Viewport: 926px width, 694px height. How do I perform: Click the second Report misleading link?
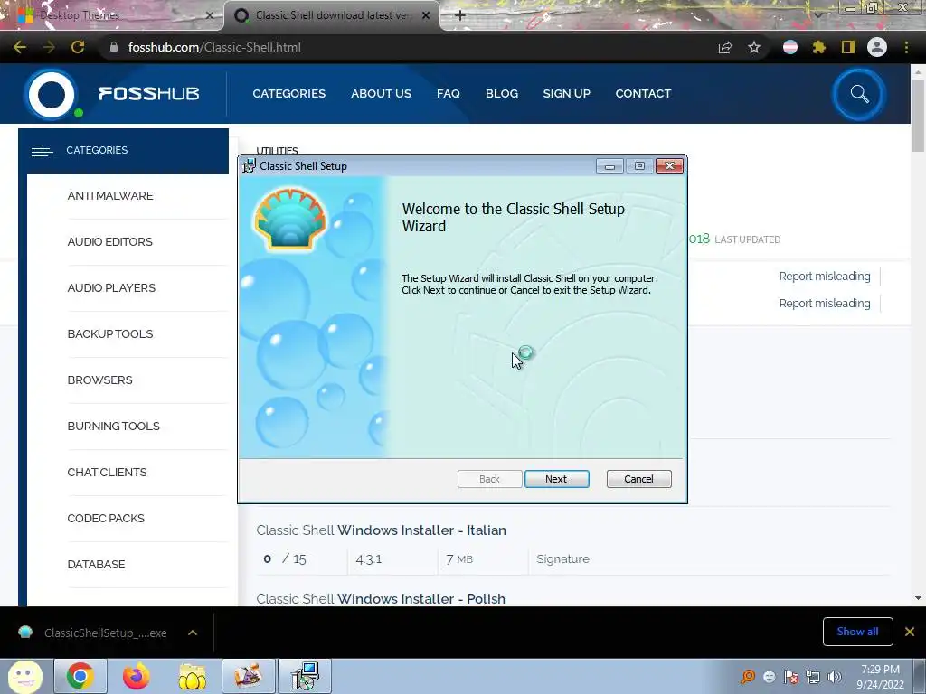point(825,304)
